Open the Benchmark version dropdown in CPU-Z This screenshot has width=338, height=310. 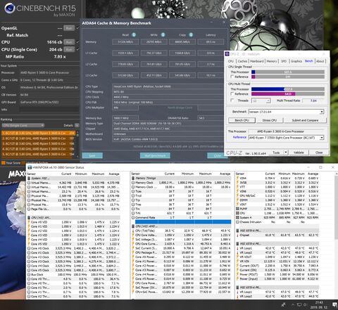pos(322,112)
